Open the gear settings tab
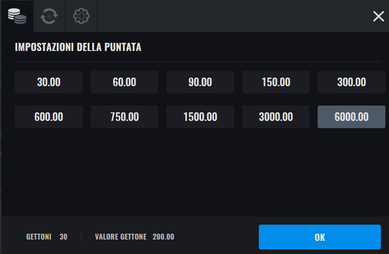Image resolution: width=389 pixels, height=254 pixels. [81, 16]
